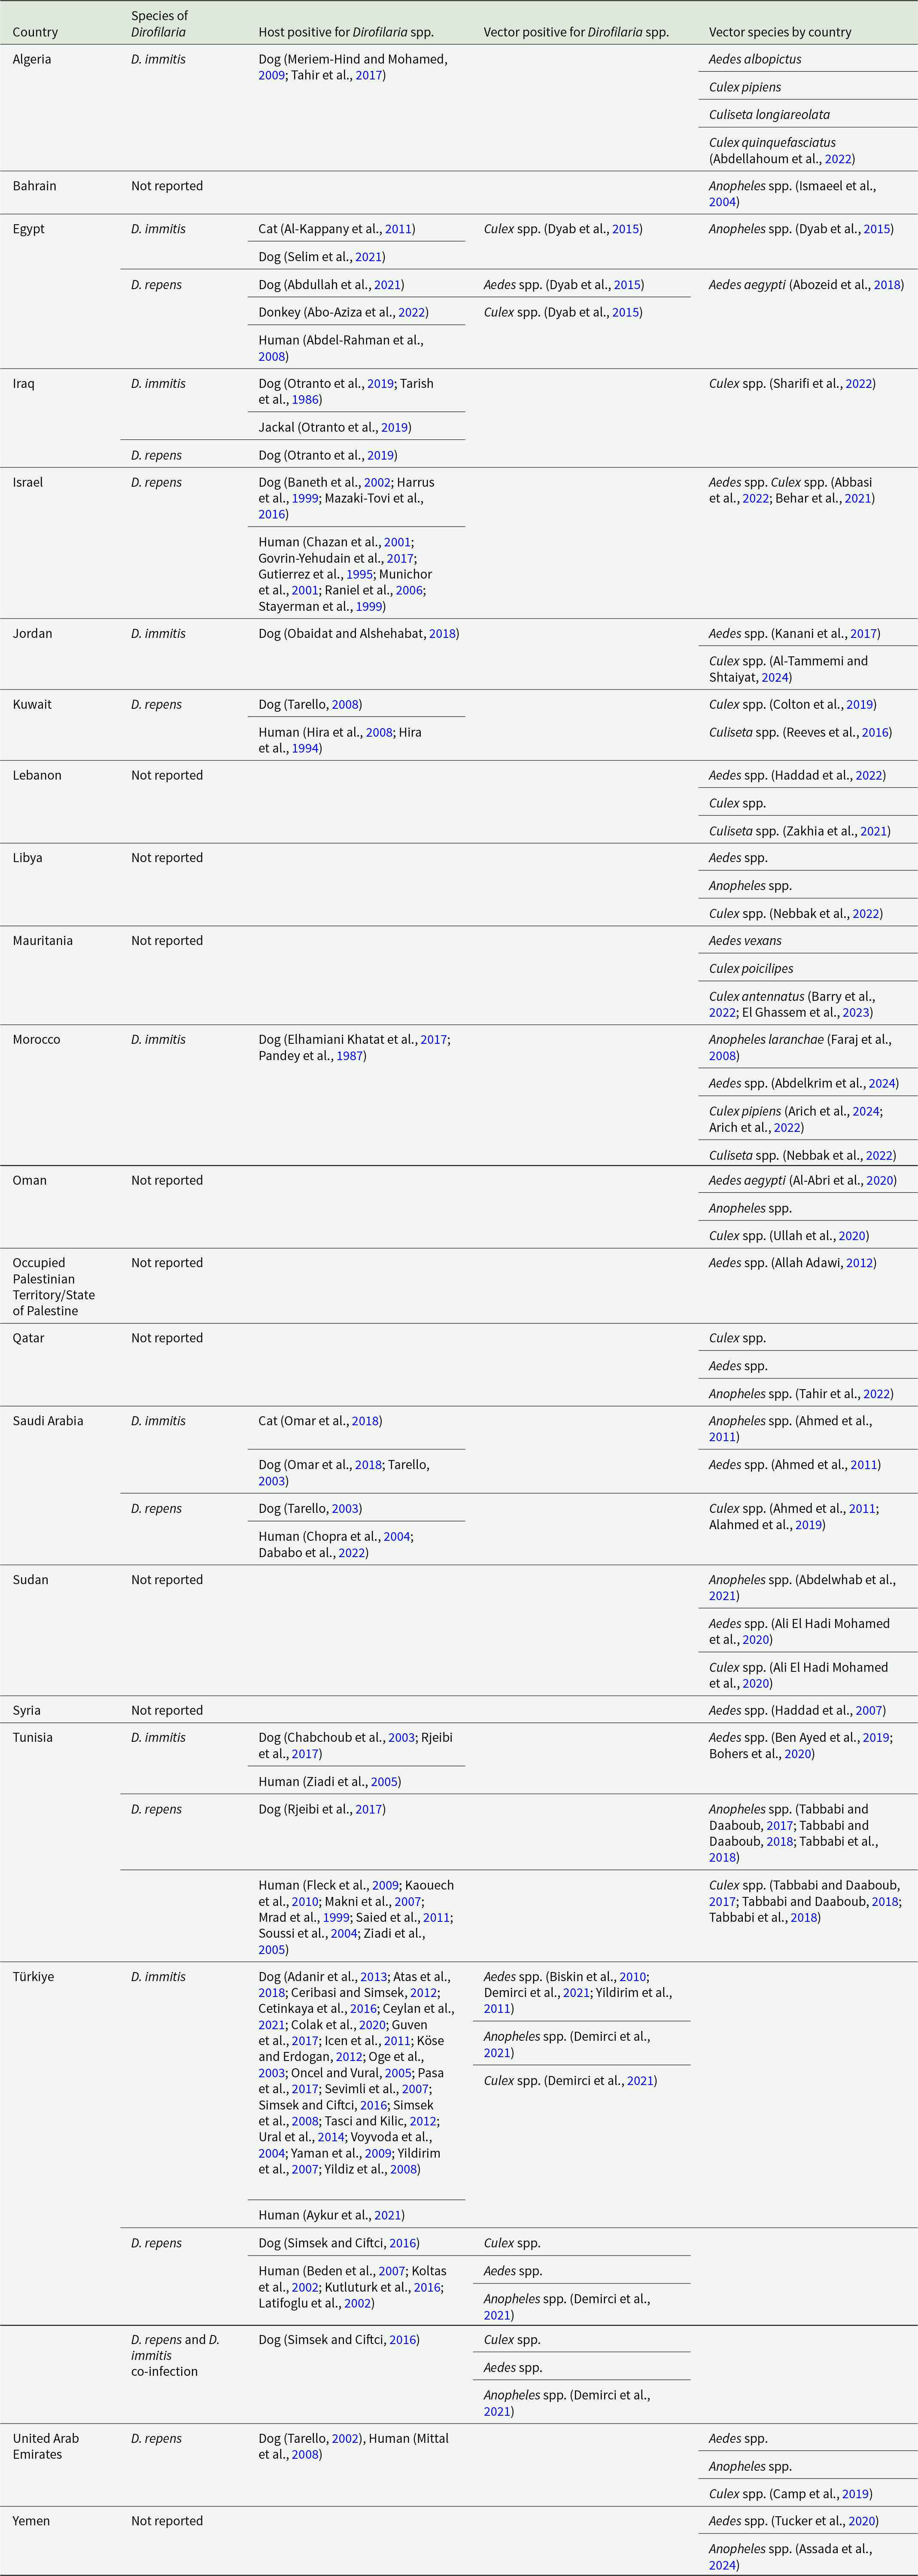918x2576 pixels.
Task: Click the Kutluturk et al. 2016 reference
Action: pos(426,2287)
